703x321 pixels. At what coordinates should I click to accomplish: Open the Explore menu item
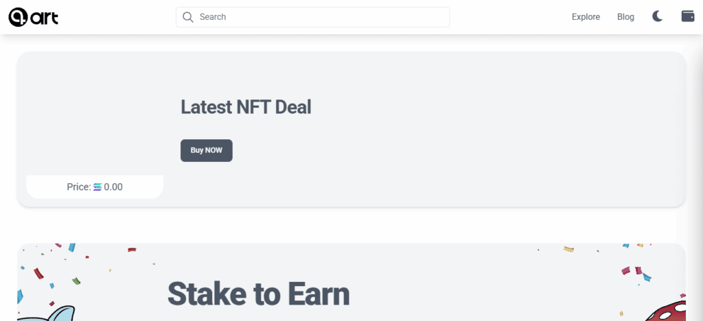pyautogui.click(x=586, y=17)
